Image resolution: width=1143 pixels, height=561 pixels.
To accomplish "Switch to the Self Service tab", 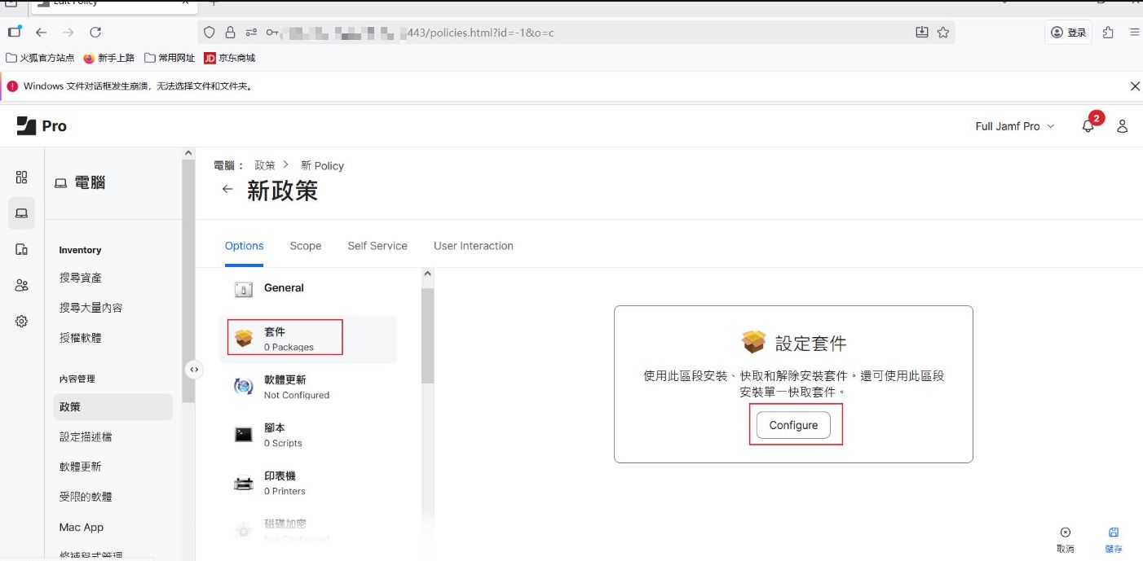I will pos(377,246).
